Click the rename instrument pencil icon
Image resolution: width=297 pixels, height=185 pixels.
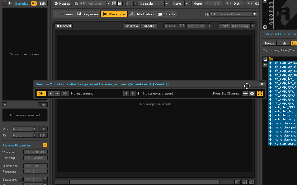pos(114,3)
